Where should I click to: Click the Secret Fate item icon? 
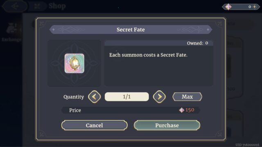pos(75,63)
